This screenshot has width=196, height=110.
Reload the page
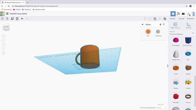(9, 6)
